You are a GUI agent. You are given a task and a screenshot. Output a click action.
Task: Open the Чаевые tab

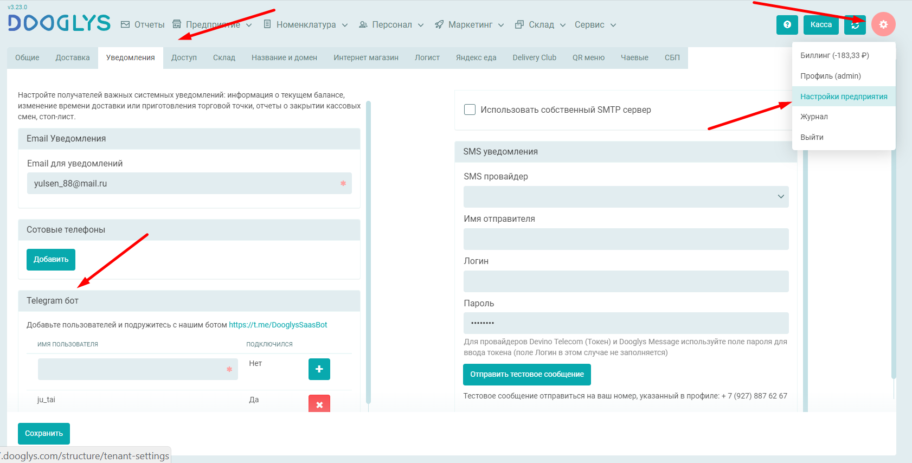pos(634,57)
